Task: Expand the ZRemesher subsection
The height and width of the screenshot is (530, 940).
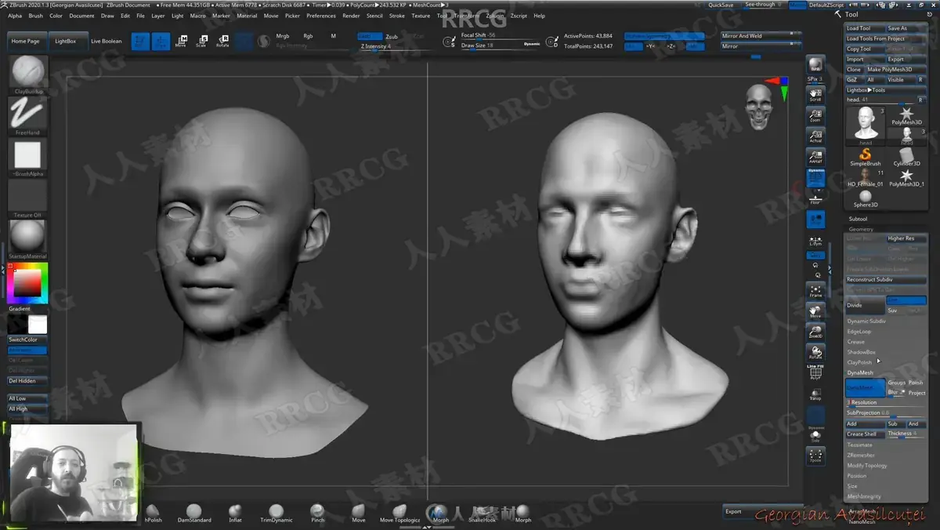Action: (x=860, y=455)
